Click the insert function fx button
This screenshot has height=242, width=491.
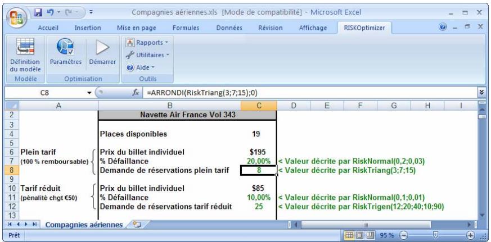point(136,93)
